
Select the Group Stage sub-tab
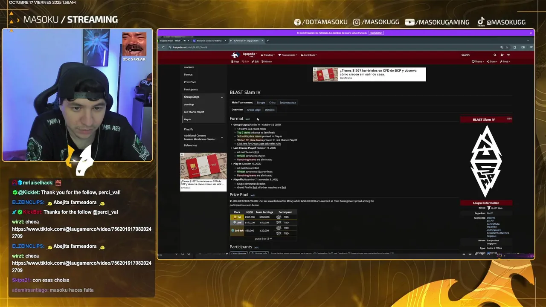tap(254, 110)
